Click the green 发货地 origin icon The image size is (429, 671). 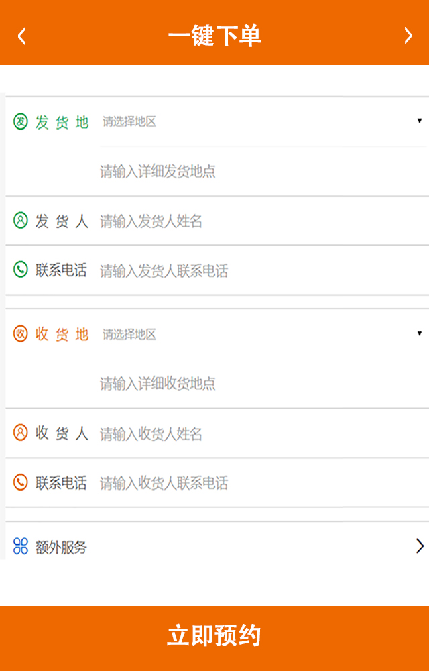pos(21,122)
